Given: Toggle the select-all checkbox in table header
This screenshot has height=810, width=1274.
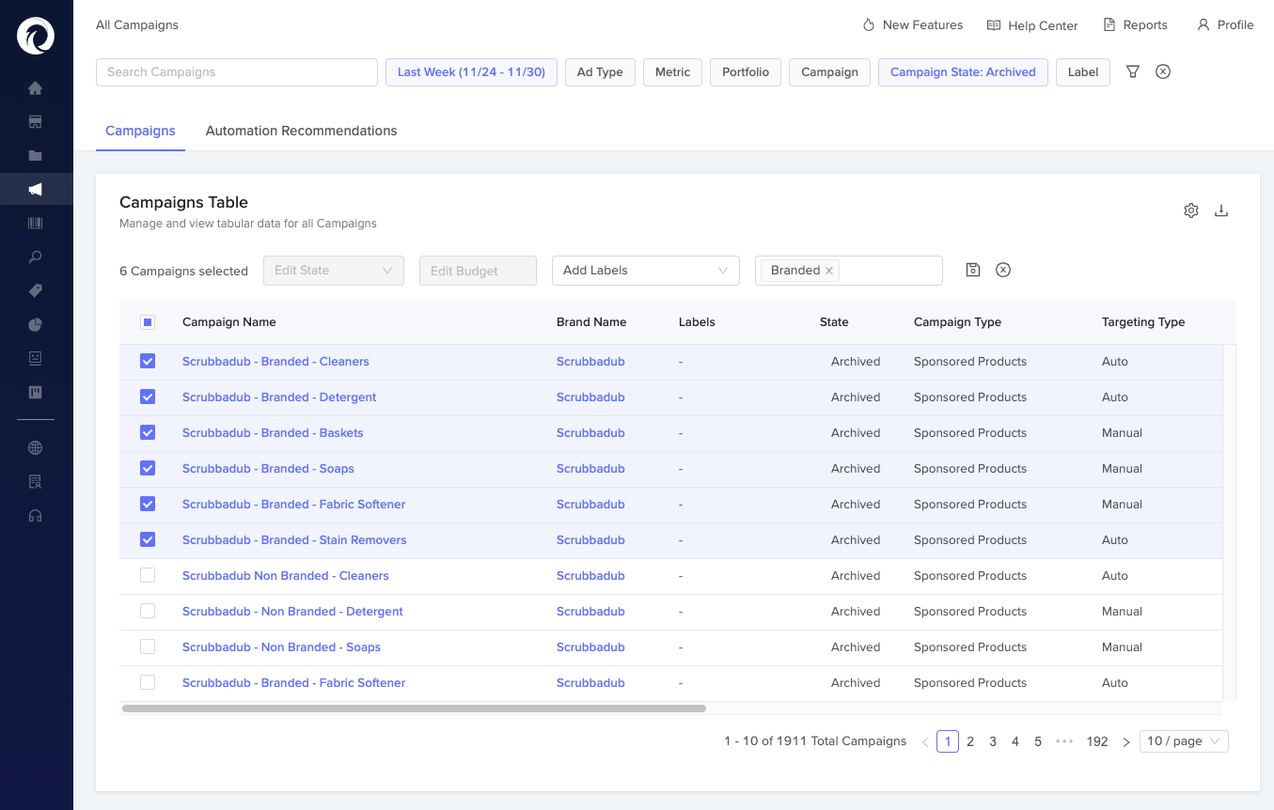Looking at the screenshot, I should (148, 321).
